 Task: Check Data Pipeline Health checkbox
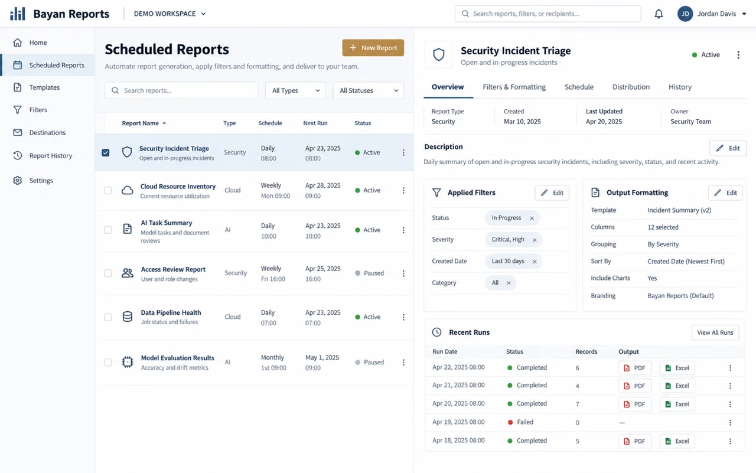coord(107,317)
